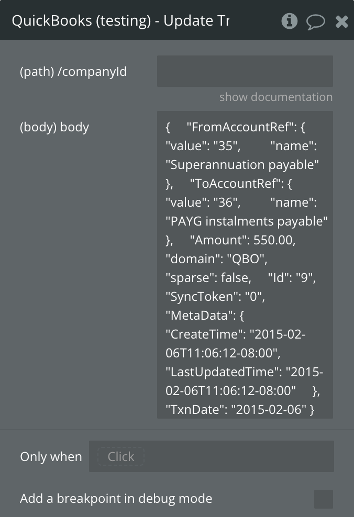The image size is (354, 517).
Task: Click PAYG instalments payable text in body
Action: point(246,221)
